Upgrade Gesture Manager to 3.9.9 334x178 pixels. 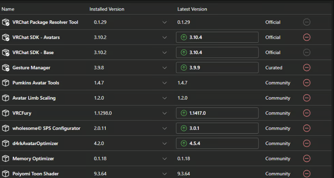pos(217,68)
